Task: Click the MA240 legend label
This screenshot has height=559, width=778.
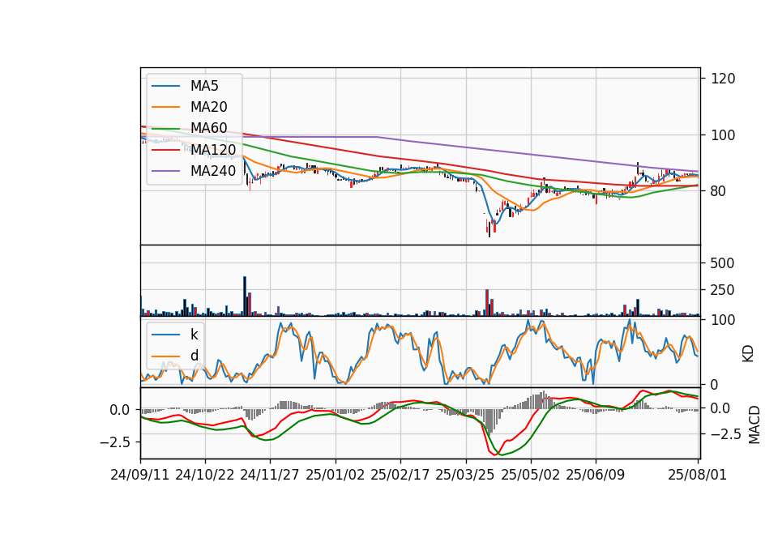Action: tap(213, 171)
